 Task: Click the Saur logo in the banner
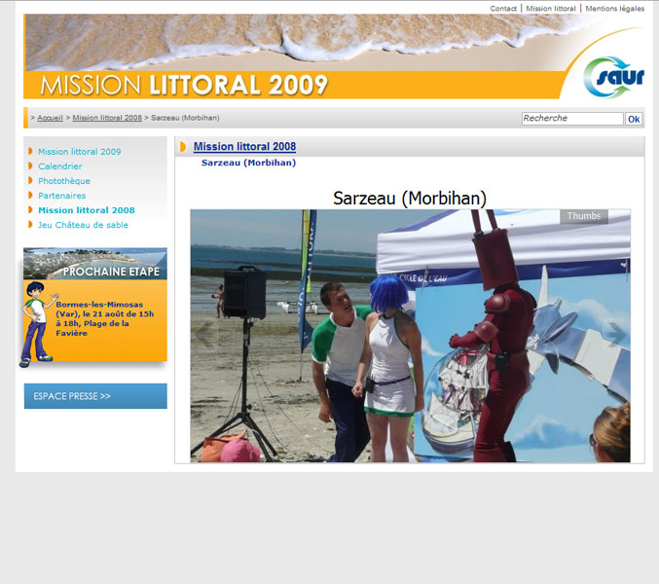click(x=613, y=77)
